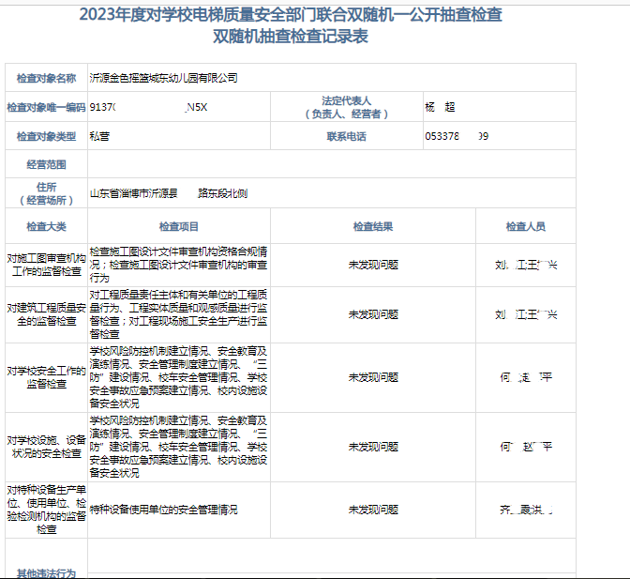Click the 其他违法行为 row label

(46, 571)
